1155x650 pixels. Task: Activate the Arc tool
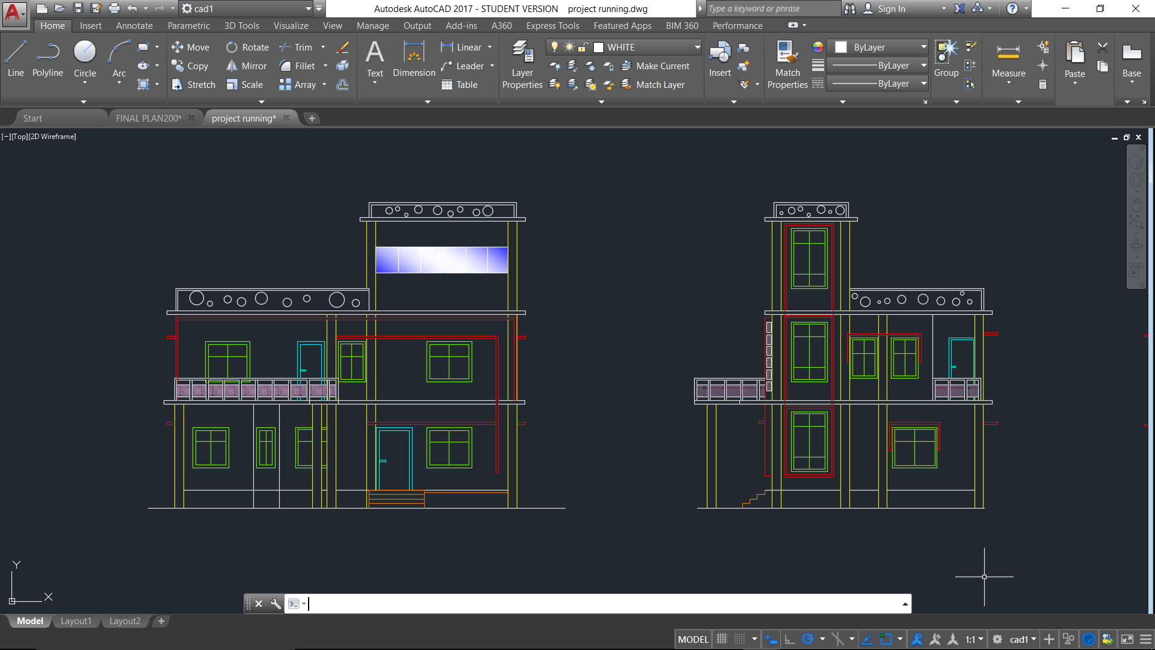(x=119, y=59)
